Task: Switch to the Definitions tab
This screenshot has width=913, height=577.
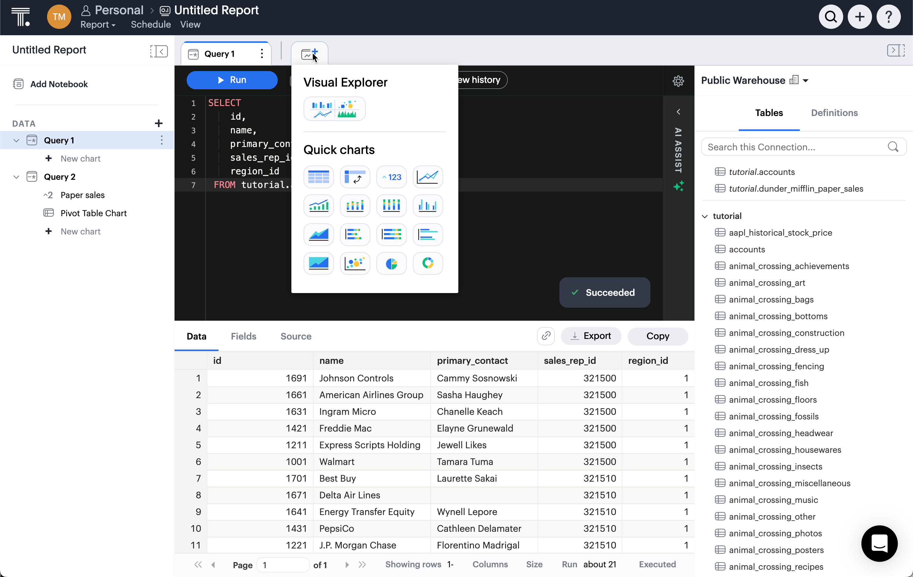Action: click(x=834, y=113)
